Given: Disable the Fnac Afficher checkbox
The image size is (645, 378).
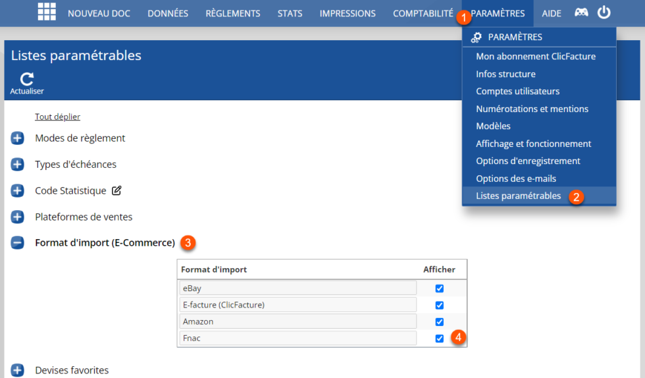Looking at the screenshot, I should pos(440,338).
